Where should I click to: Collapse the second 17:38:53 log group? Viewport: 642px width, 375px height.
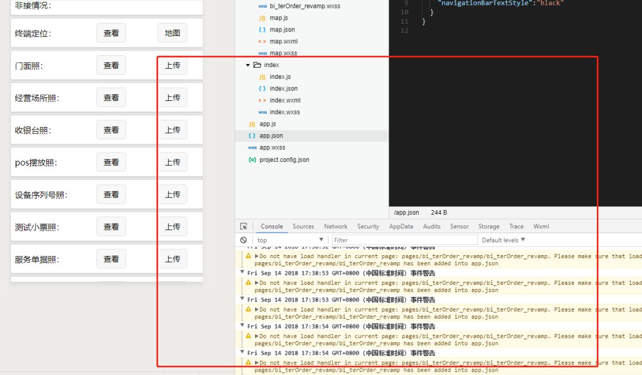(x=242, y=298)
